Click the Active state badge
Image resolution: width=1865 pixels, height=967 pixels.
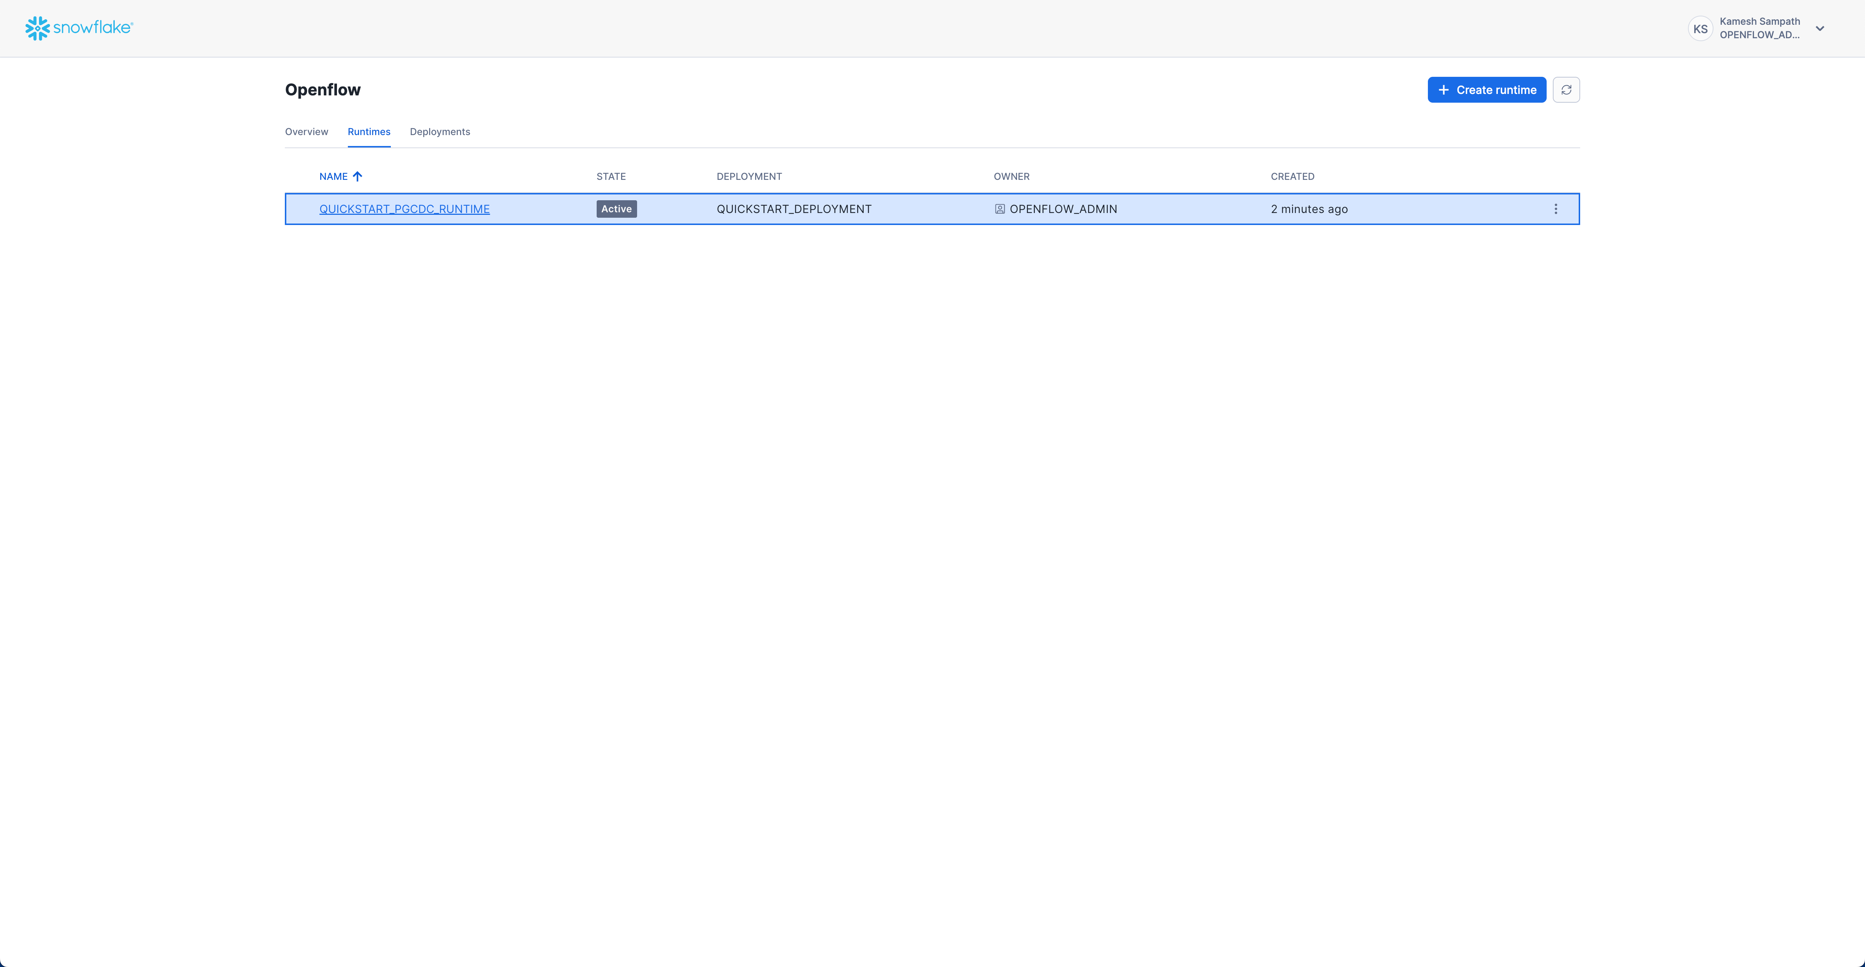(x=616, y=209)
